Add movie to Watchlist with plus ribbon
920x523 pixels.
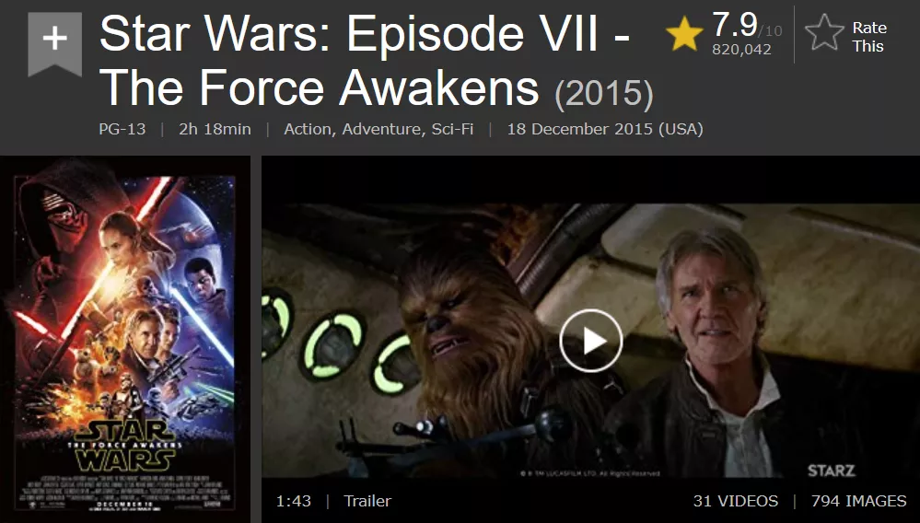(54, 43)
